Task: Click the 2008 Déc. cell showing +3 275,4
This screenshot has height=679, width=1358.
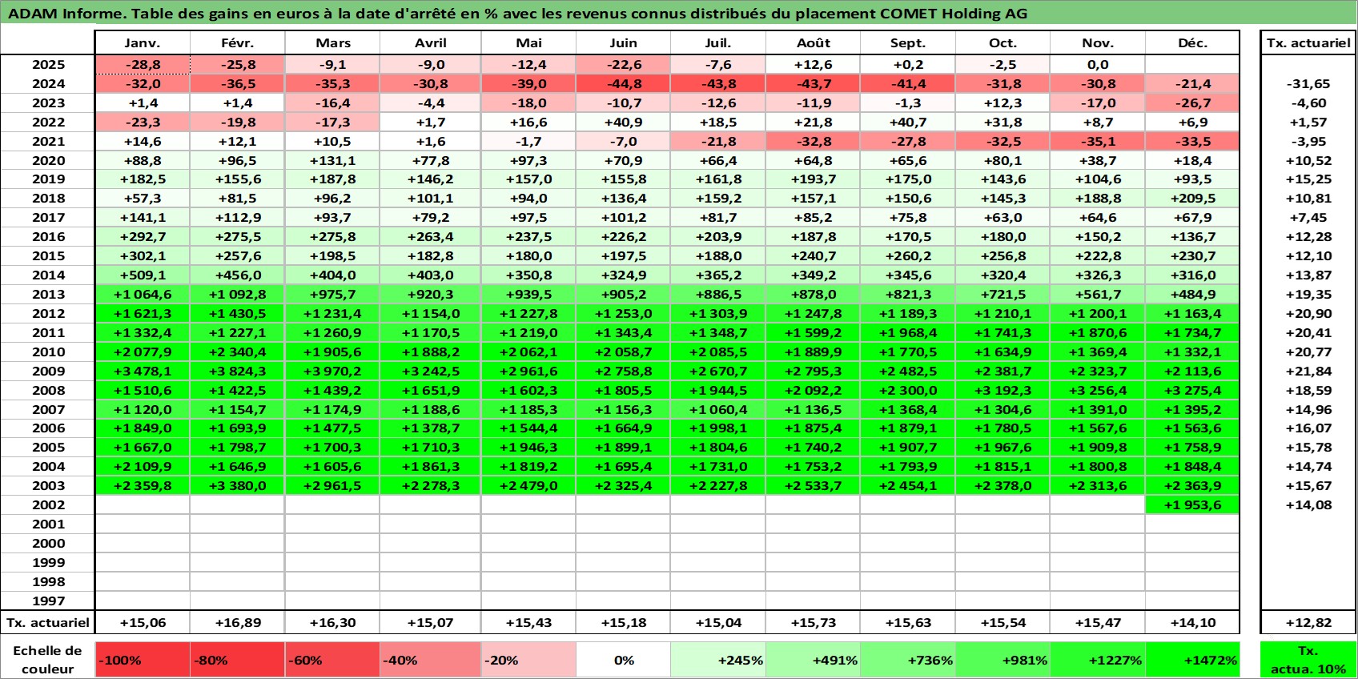Action: 1192,390
